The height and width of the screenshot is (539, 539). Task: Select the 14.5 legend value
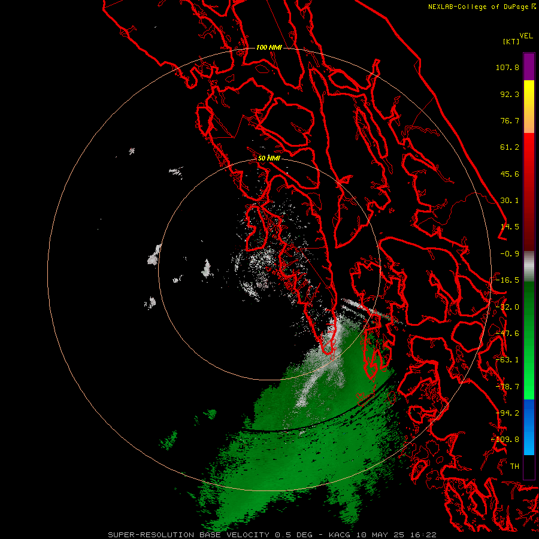(510, 227)
